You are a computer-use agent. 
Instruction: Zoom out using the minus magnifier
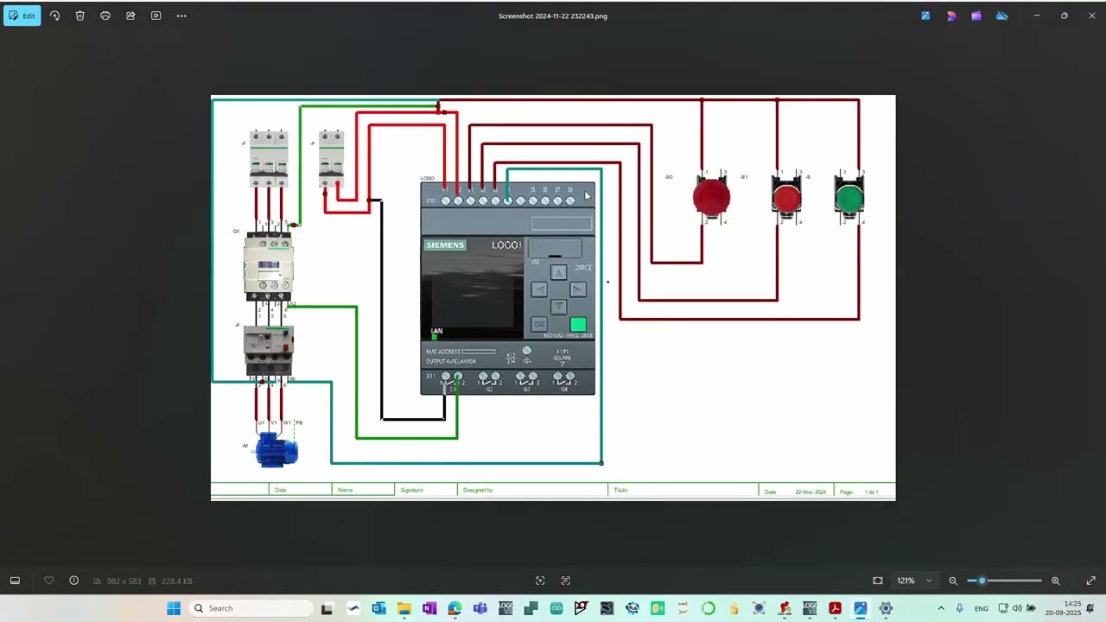[953, 581]
